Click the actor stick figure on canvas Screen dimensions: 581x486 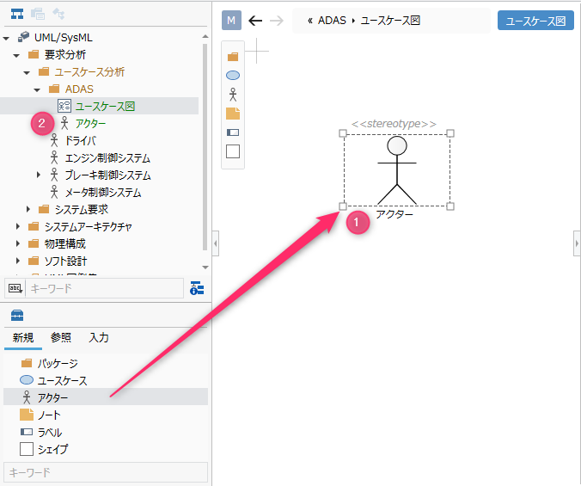[397, 170]
